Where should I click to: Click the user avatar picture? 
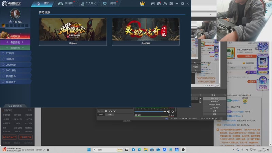(15, 14)
